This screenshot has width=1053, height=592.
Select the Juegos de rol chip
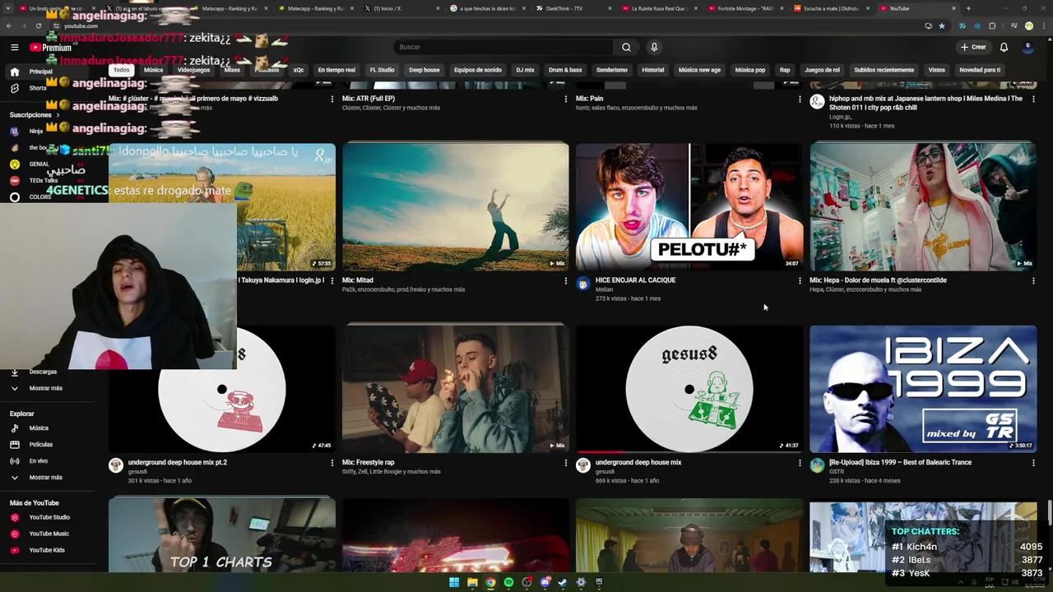tap(823, 70)
